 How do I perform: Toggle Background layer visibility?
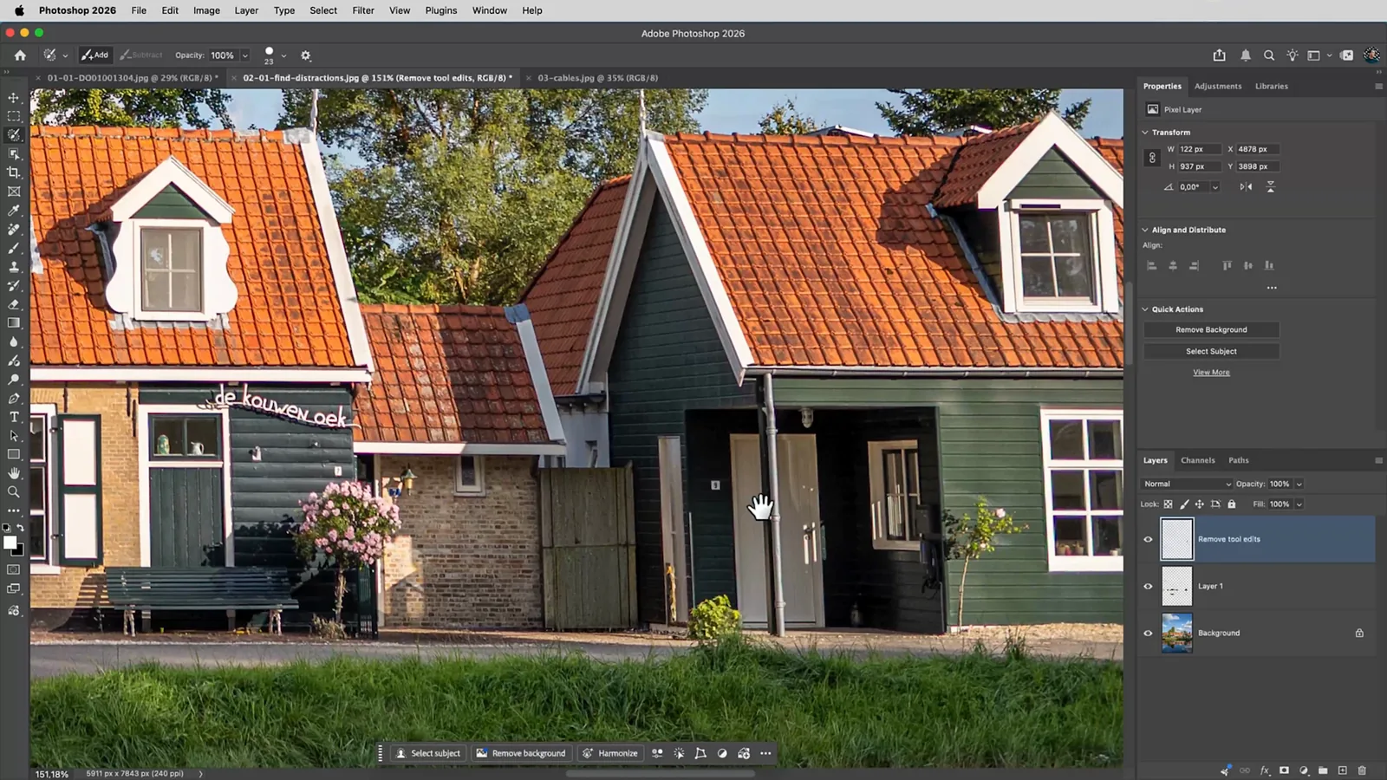(x=1148, y=634)
